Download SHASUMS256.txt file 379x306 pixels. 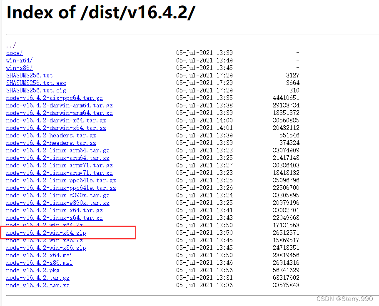[30, 75]
